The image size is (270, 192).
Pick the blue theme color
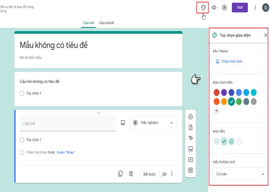239,93
